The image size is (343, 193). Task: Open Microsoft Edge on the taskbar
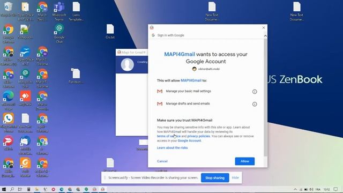tap(62, 189)
